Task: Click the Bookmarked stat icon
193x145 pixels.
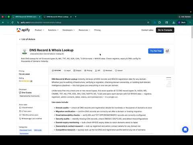Action: coord(20,108)
